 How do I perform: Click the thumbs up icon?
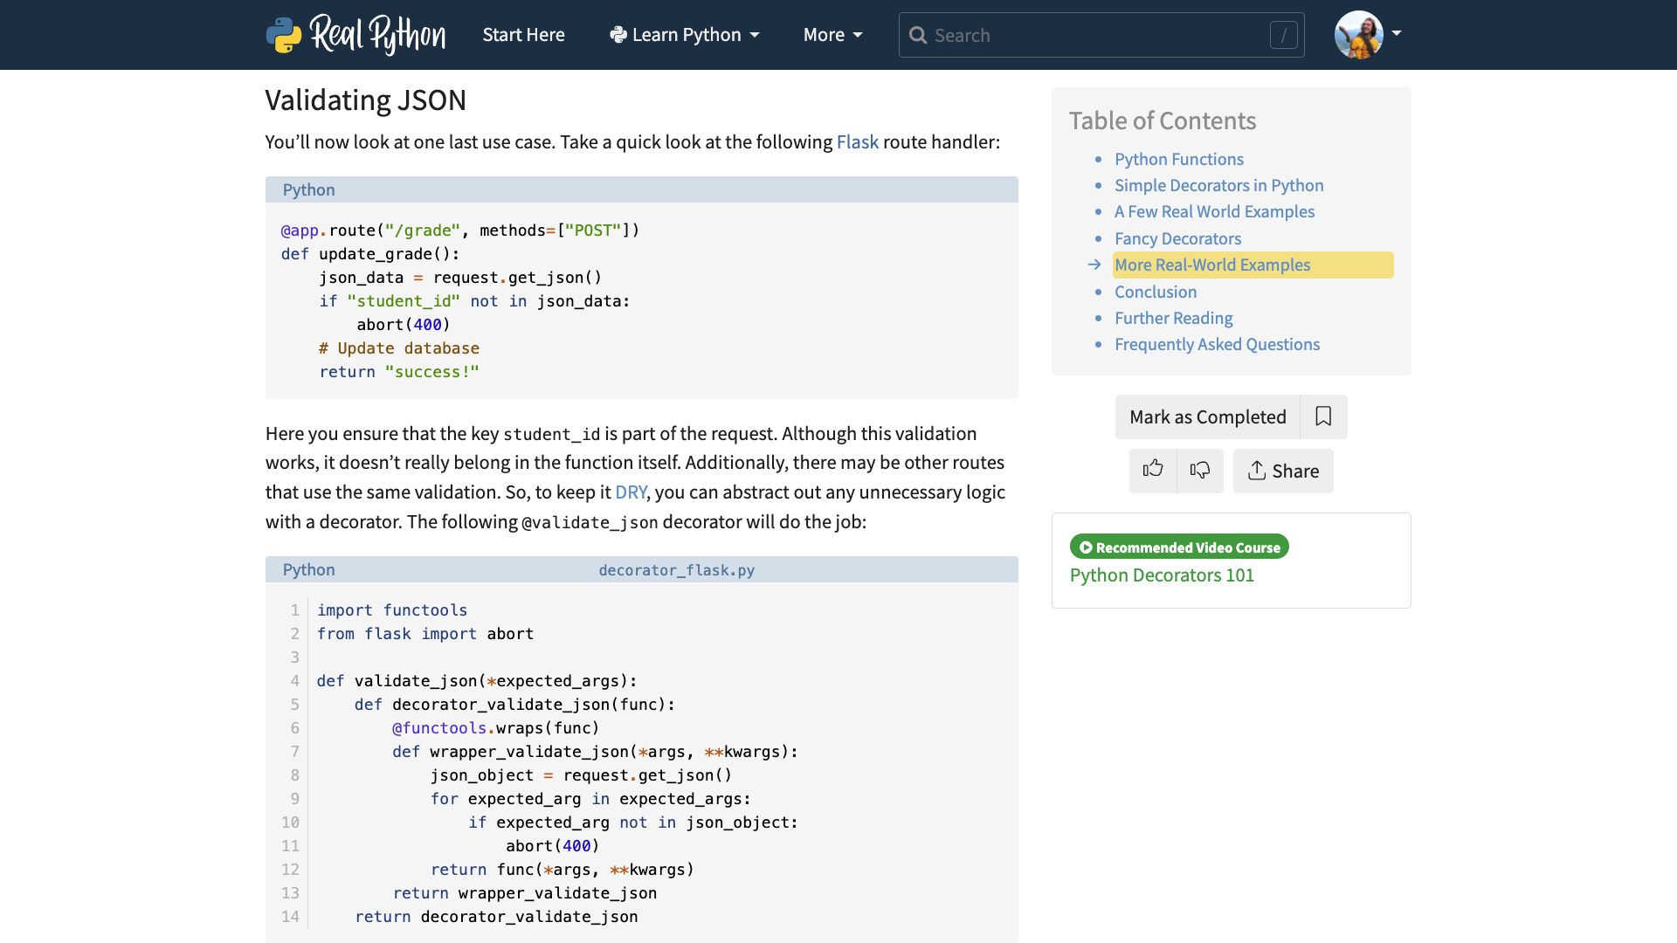(x=1153, y=470)
